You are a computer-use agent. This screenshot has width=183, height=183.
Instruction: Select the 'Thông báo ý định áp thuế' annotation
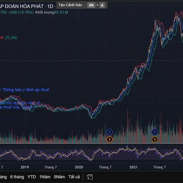[x=26, y=90]
